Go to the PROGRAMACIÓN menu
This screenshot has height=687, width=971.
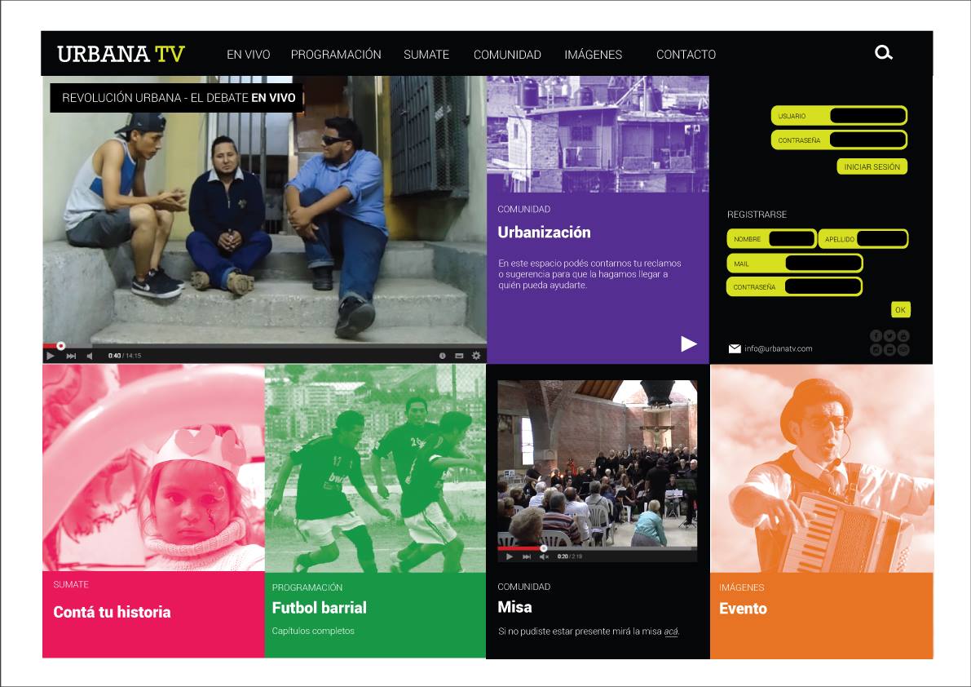[x=336, y=55]
